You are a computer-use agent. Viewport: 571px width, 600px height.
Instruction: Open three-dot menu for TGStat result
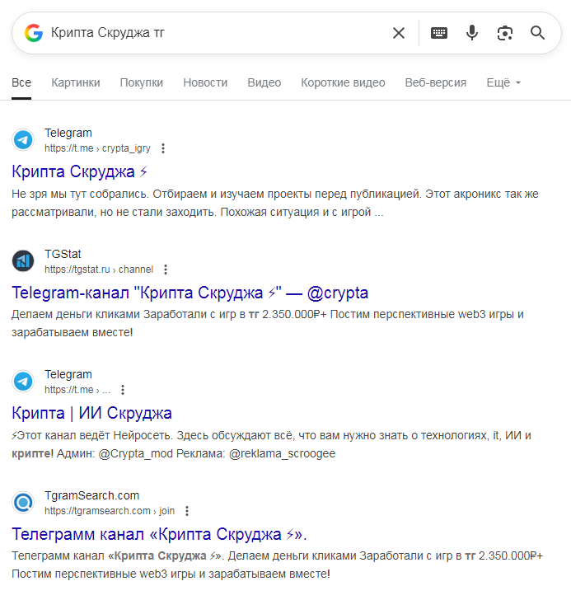166,270
